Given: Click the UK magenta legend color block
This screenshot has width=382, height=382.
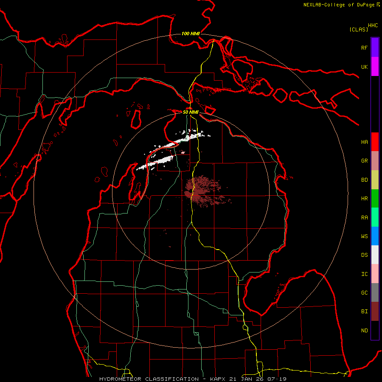Looking at the screenshot, I should click(375, 67).
